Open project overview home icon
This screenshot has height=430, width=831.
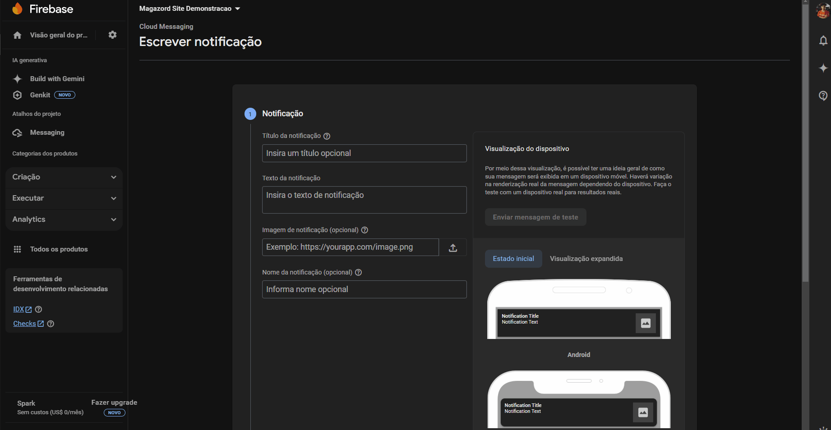[x=18, y=35]
